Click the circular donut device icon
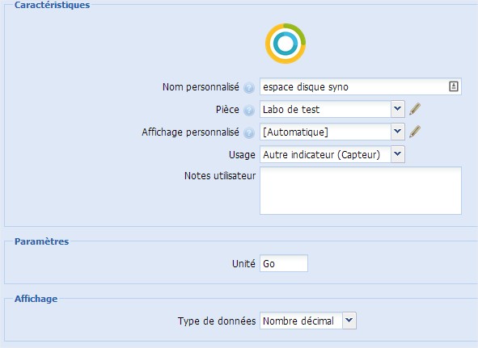Viewport: 478px width, 348px height. tap(286, 44)
